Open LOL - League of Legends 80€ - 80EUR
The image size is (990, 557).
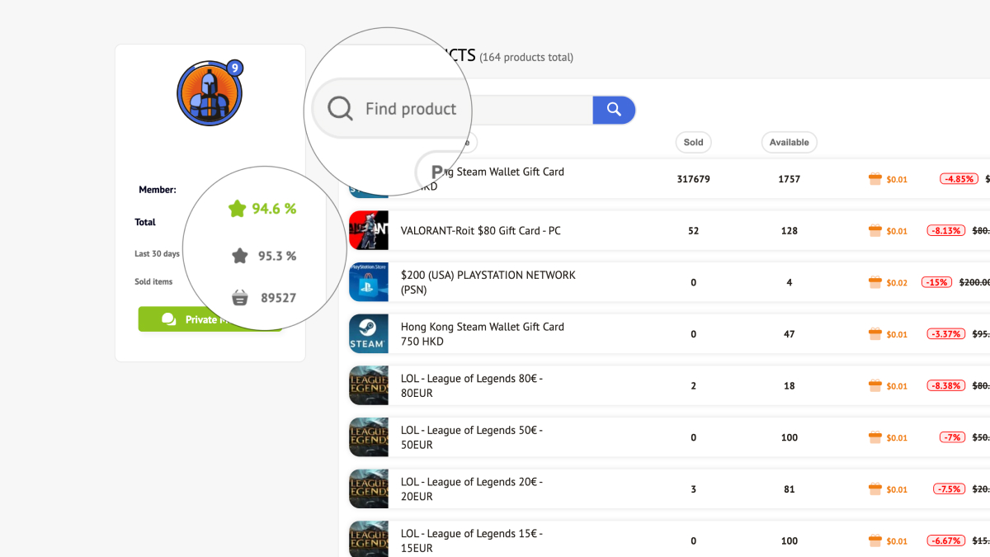click(472, 385)
